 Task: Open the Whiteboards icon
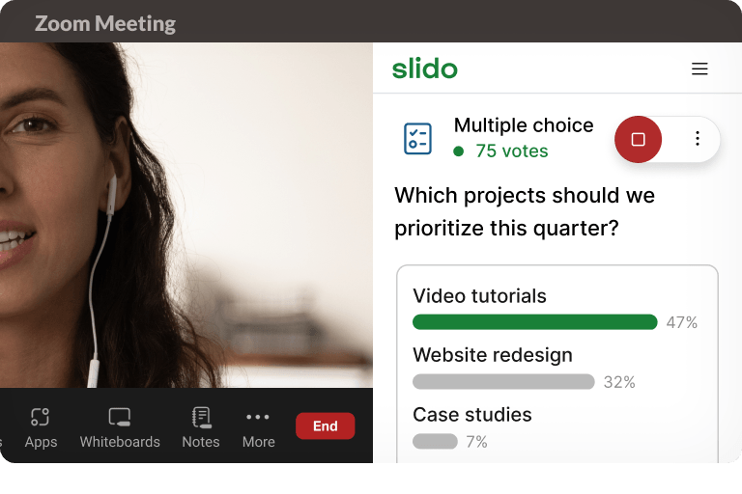pos(120,418)
